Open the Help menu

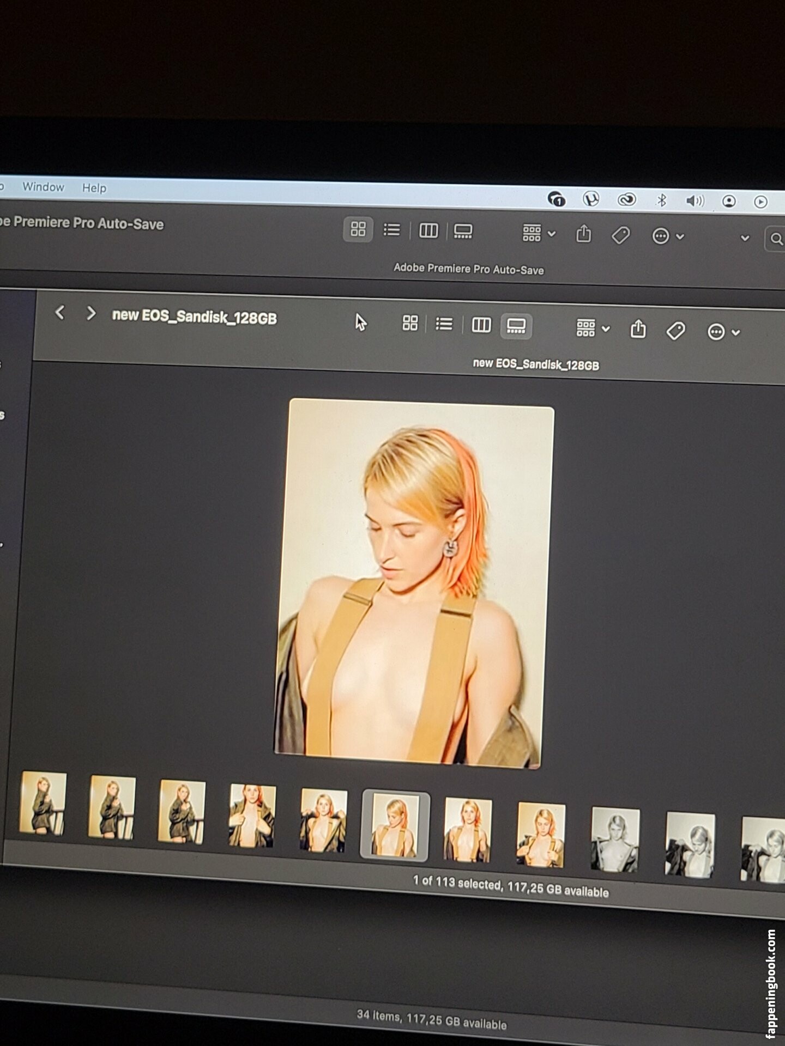tap(94, 188)
